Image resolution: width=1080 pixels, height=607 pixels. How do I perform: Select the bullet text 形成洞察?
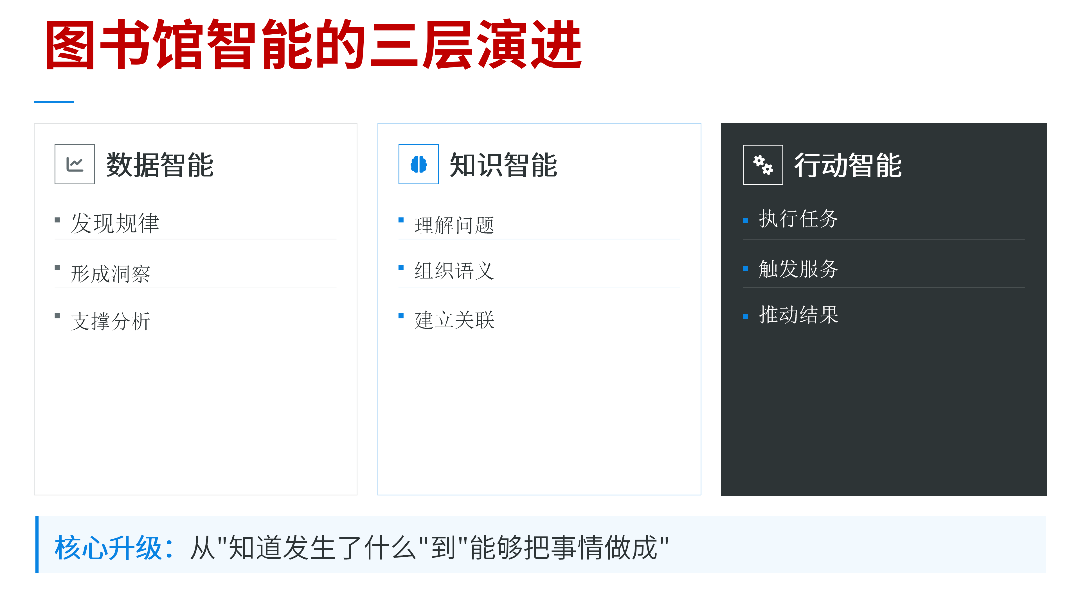(110, 274)
